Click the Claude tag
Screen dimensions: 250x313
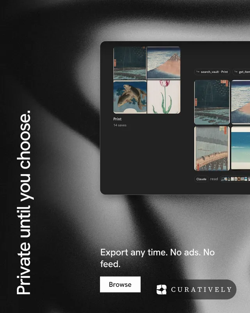click(x=201, y=179)
